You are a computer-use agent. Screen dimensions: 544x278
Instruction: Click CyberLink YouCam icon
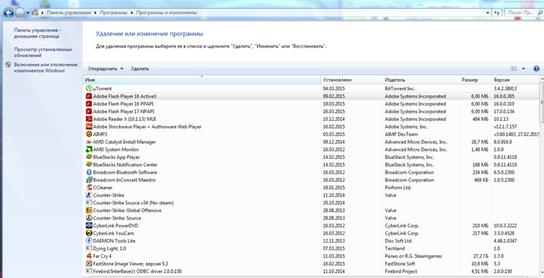[x=89, y=234]
